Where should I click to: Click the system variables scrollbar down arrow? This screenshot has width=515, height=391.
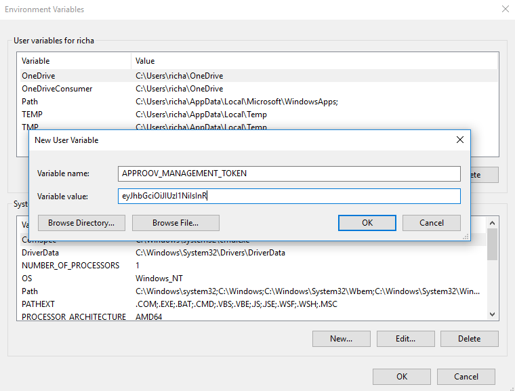493,314
